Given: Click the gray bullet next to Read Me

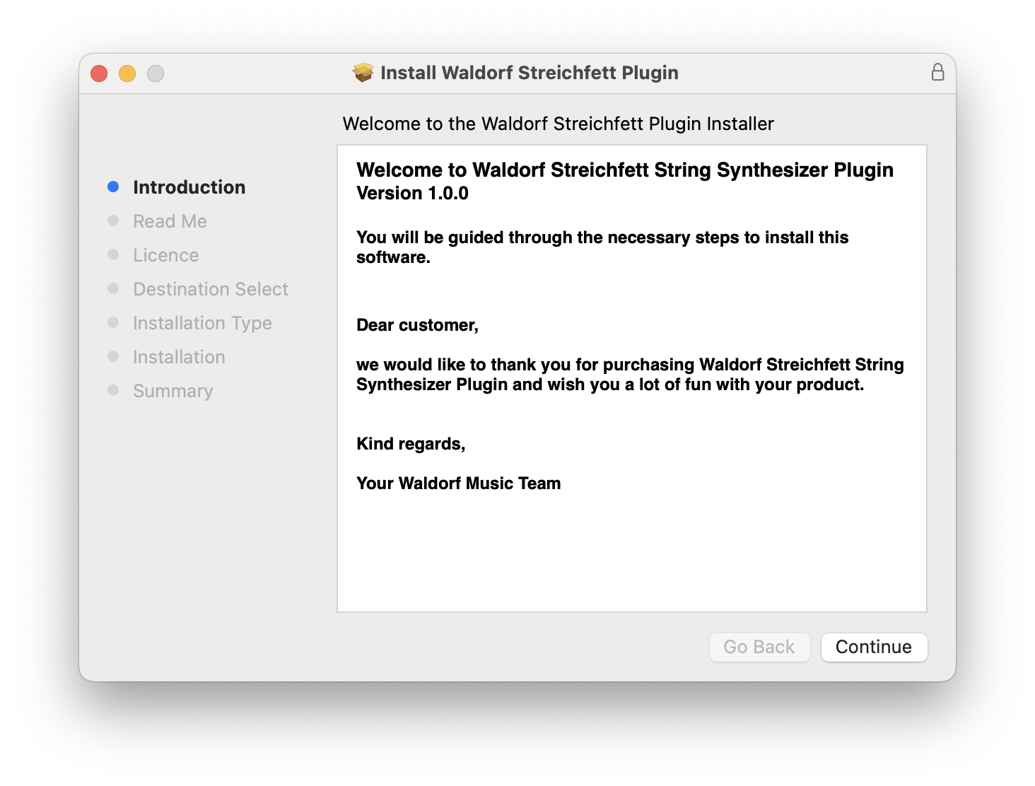Looking at the screenshot, I should coord(113,221).
